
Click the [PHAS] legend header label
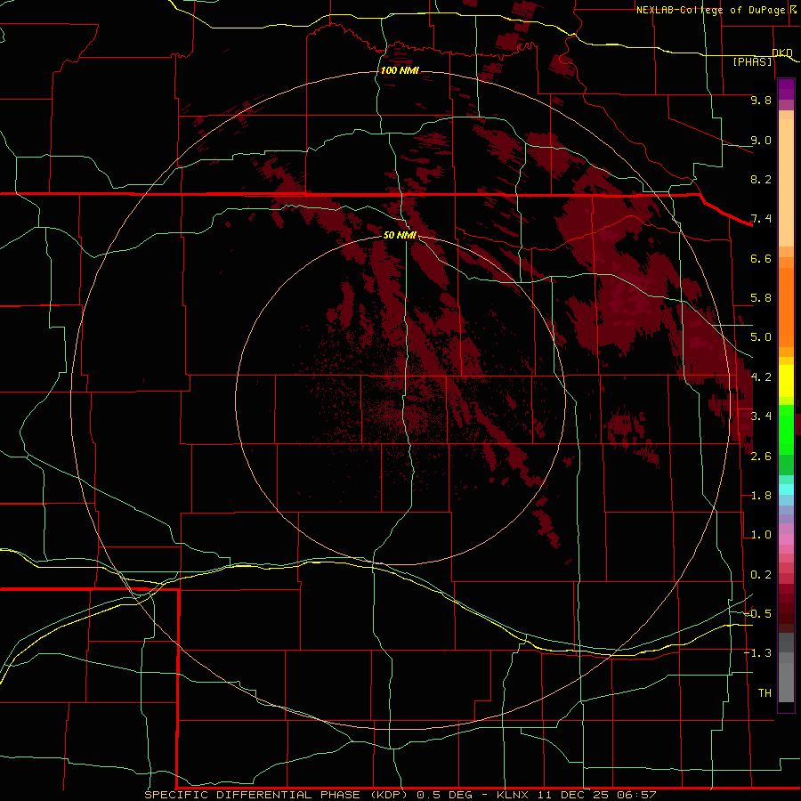[x=752, y=61]
